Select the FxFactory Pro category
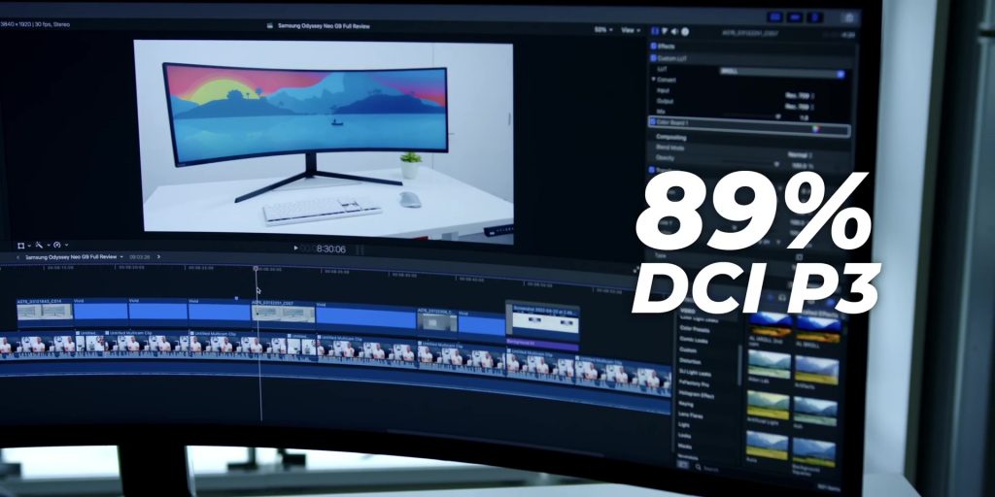 click(x=694, y=383)
